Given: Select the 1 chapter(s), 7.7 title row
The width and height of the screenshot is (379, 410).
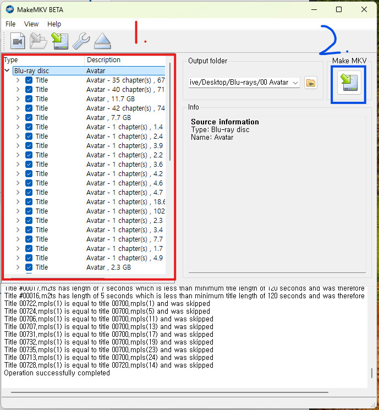Looking at the screenshot, I should pyautogui.click(x=89, y=239).
